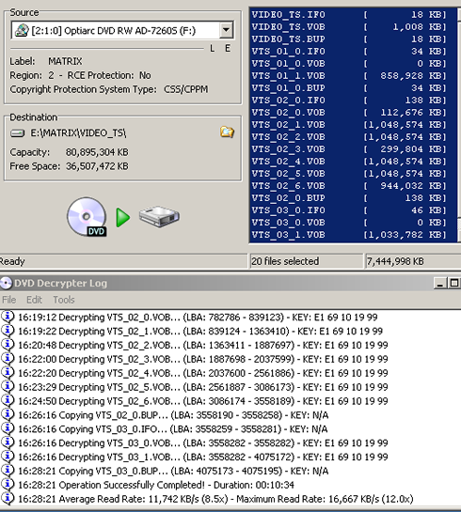Click the green play arrow icon
The image size is (461, 512).
coord(123,217)
